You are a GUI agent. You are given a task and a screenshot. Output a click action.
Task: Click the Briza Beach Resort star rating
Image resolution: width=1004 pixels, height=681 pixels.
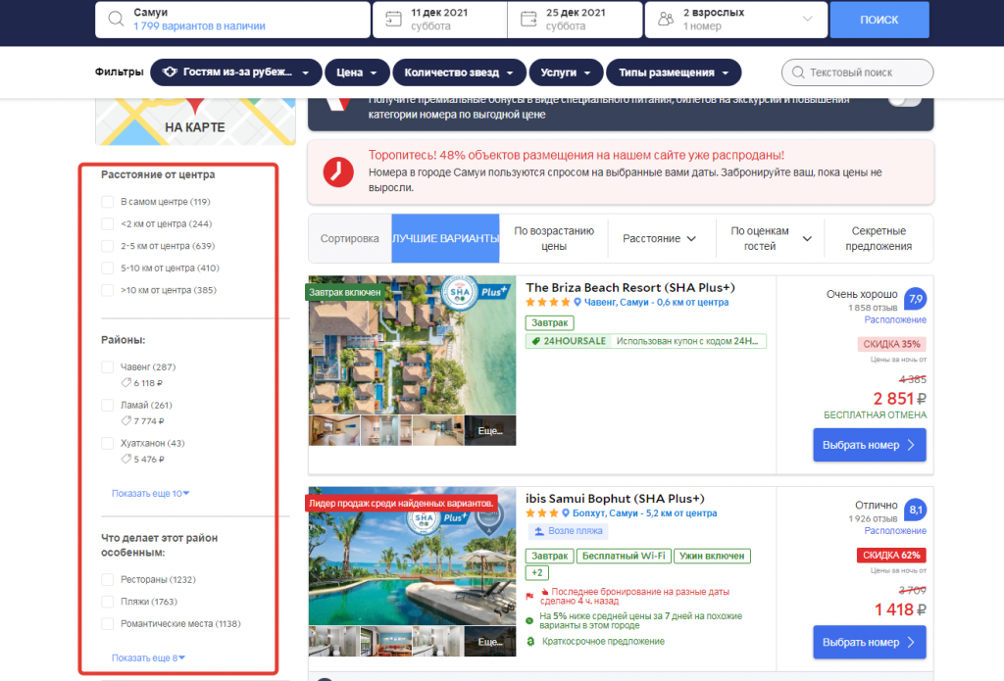547,302
